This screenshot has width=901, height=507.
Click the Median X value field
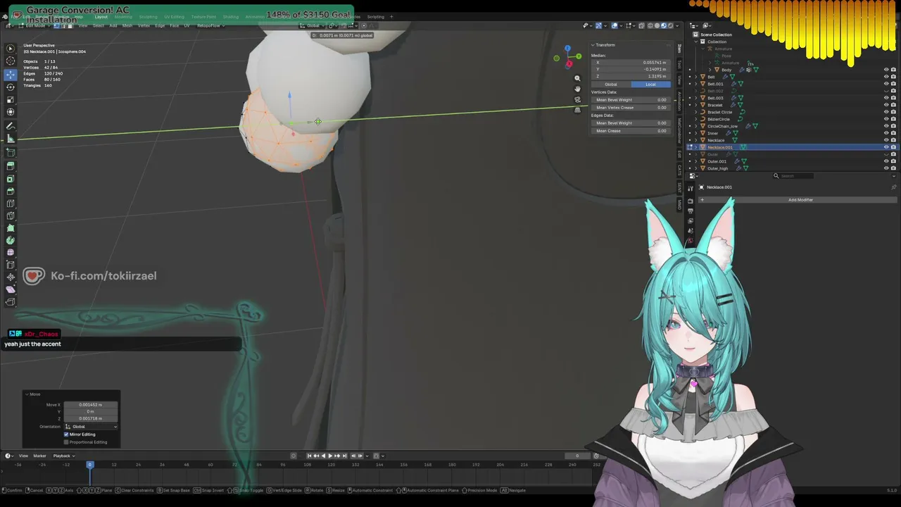631,63
